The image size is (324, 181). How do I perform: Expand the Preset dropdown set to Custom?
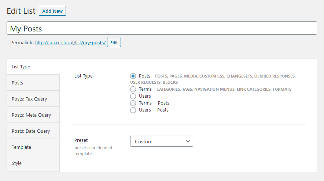pyautogui.click(x=161, y=142)
